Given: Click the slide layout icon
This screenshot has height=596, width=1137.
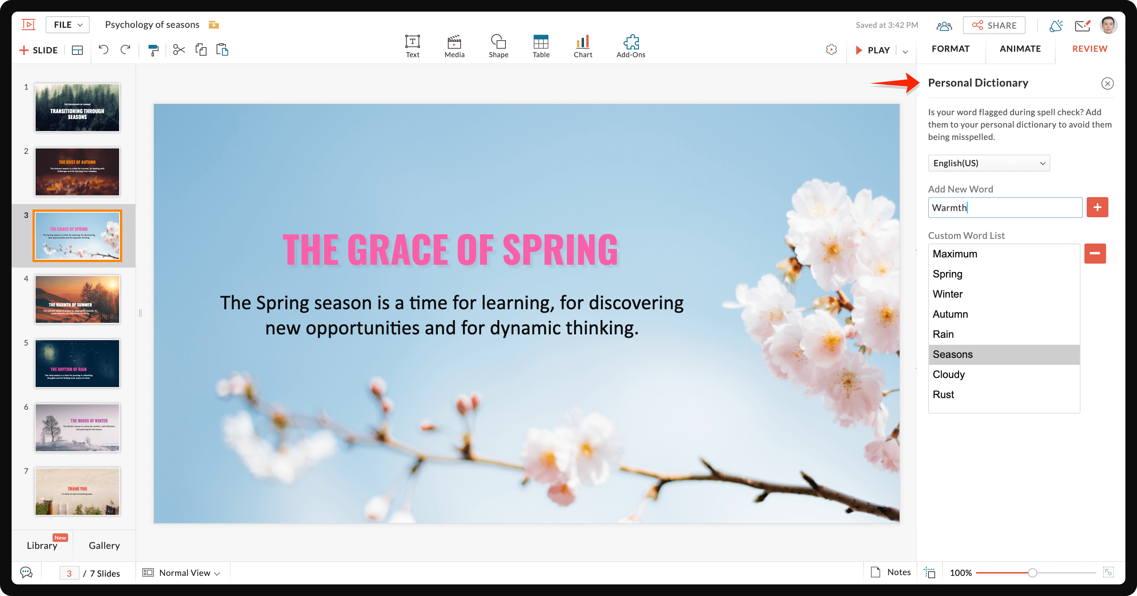Looking at the screenshot, I should [77, 50].
